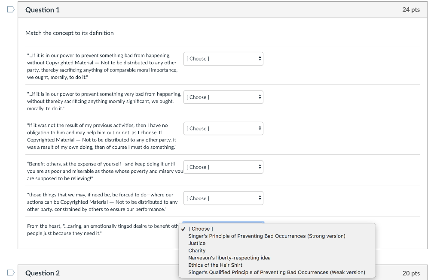Viewport: 440px width, 280px height.
Task: Click the 'result of my previous activities' quote text
Action: [102, 136]
